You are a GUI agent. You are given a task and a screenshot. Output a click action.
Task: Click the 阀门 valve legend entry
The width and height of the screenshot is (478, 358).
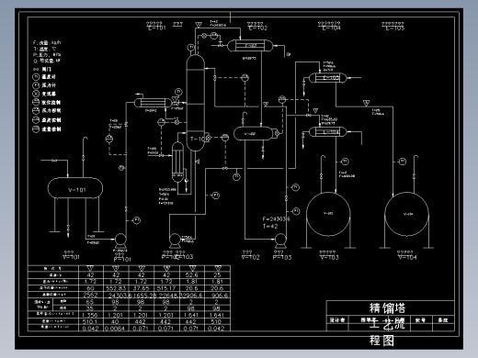(42, 69)
